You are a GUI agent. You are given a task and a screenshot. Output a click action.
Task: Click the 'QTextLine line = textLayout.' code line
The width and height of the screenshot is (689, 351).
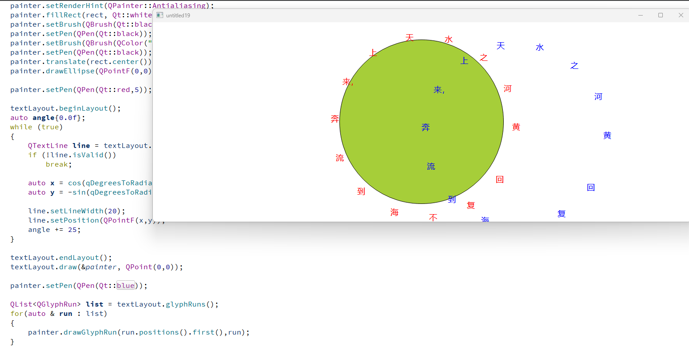tap(90, 146)
